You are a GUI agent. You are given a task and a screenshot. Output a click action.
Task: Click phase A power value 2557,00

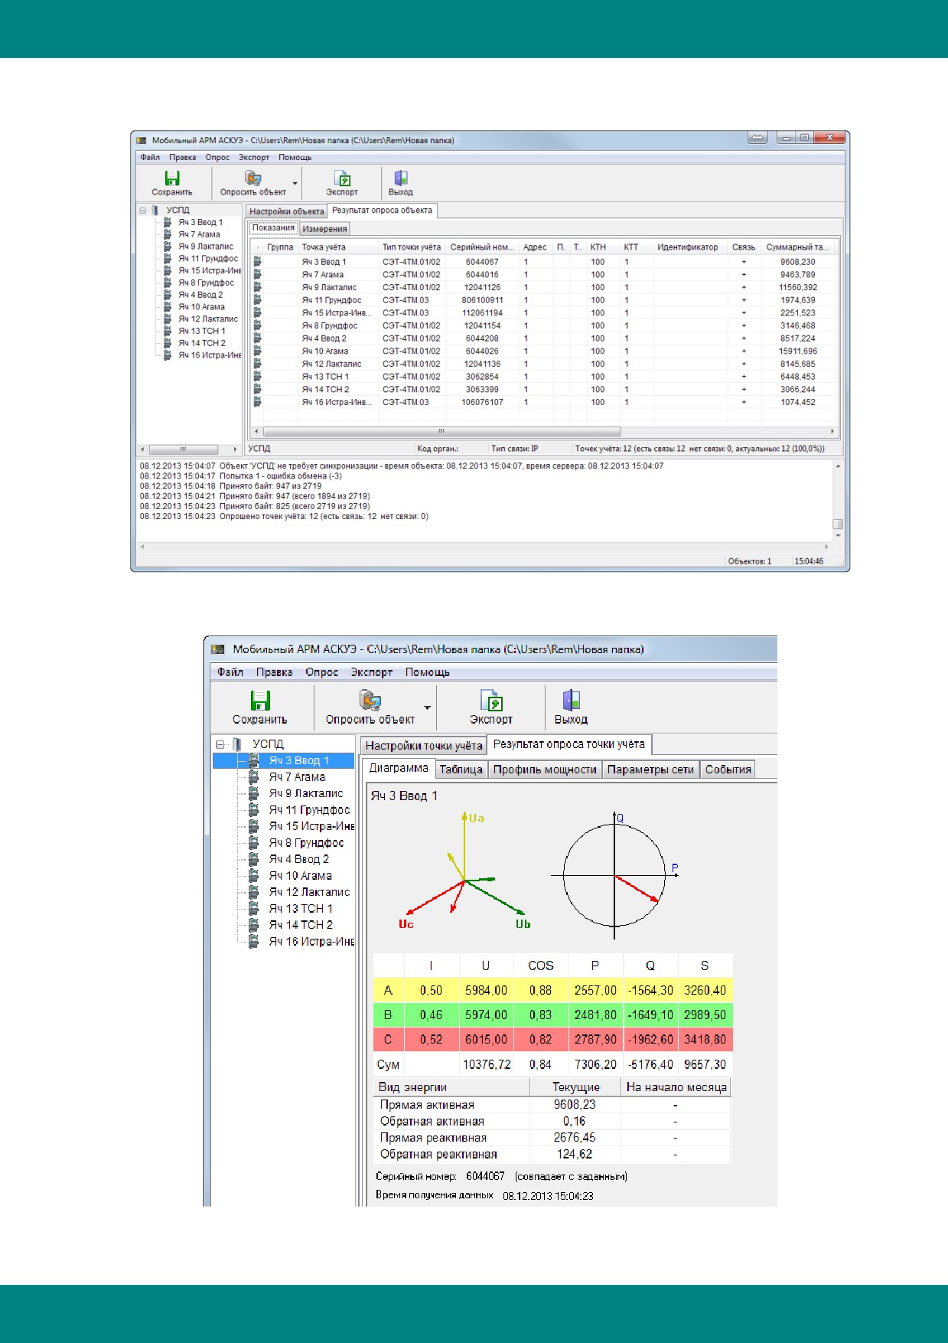(595, 990)
